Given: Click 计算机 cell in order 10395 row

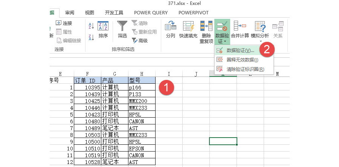Looking at the screenshot, I should coord(115,87).
